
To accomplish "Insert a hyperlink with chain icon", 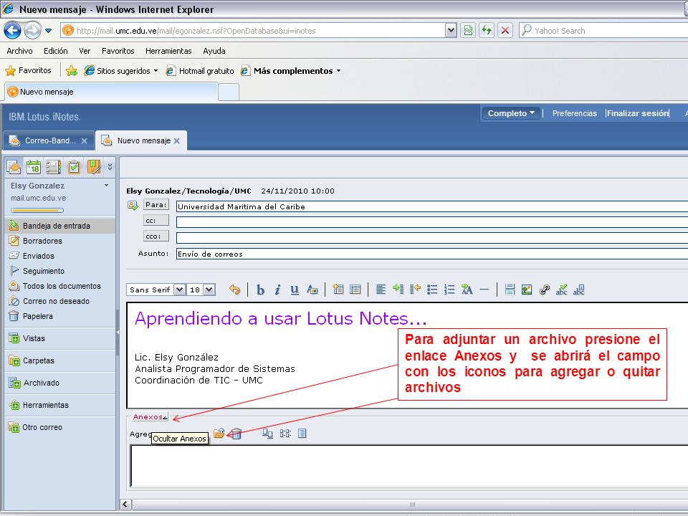I will [x=544, y=290].
